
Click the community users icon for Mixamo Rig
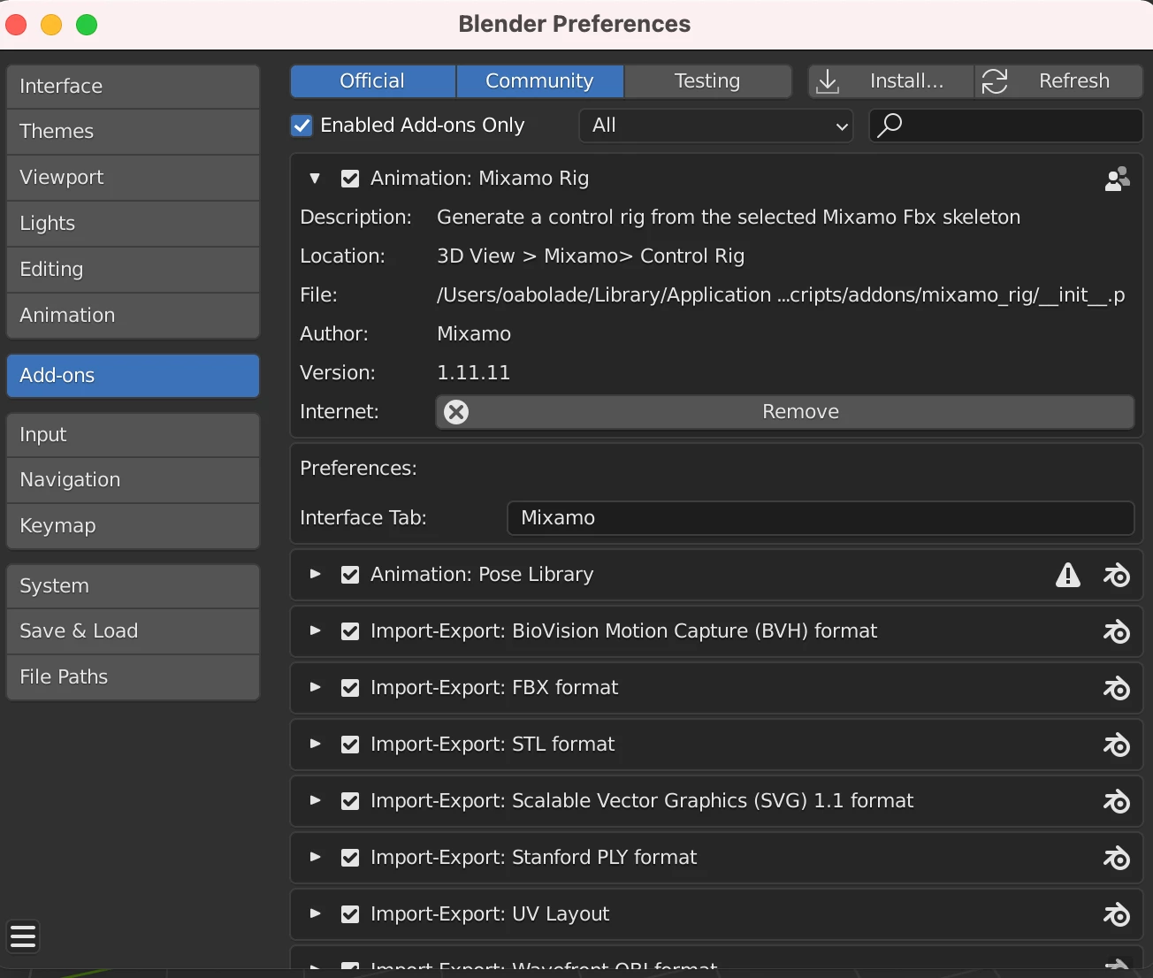click(1117, 179)
